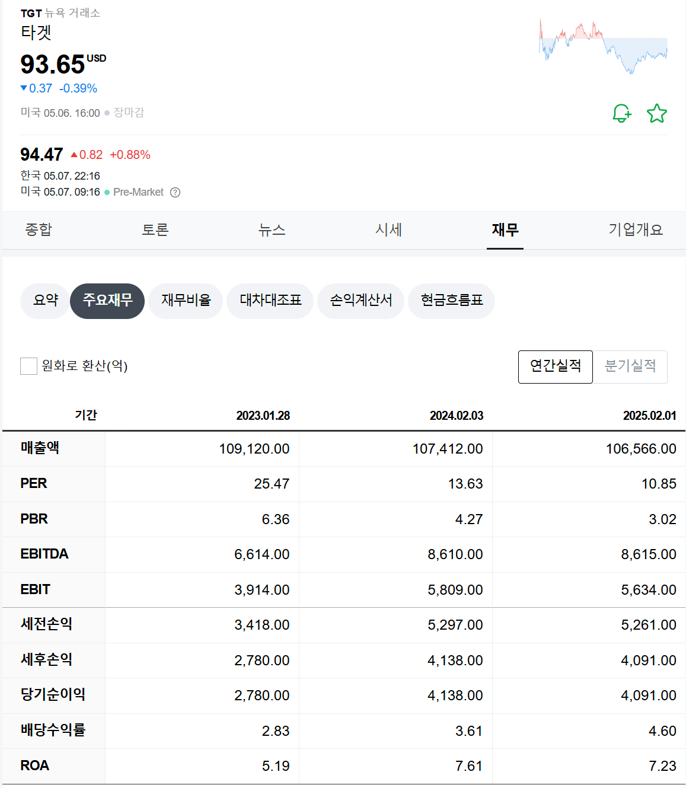Click the current price 93.65
Screen dimensions: 686x788
tap(53, 64)
